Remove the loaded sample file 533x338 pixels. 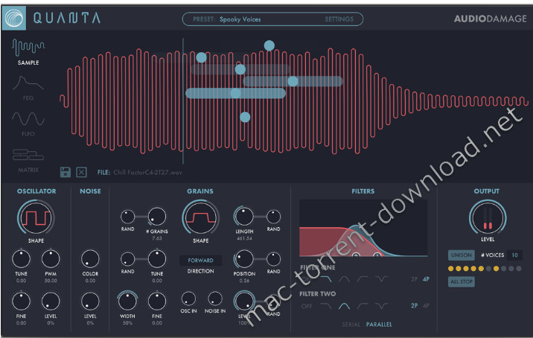[81, 172]
